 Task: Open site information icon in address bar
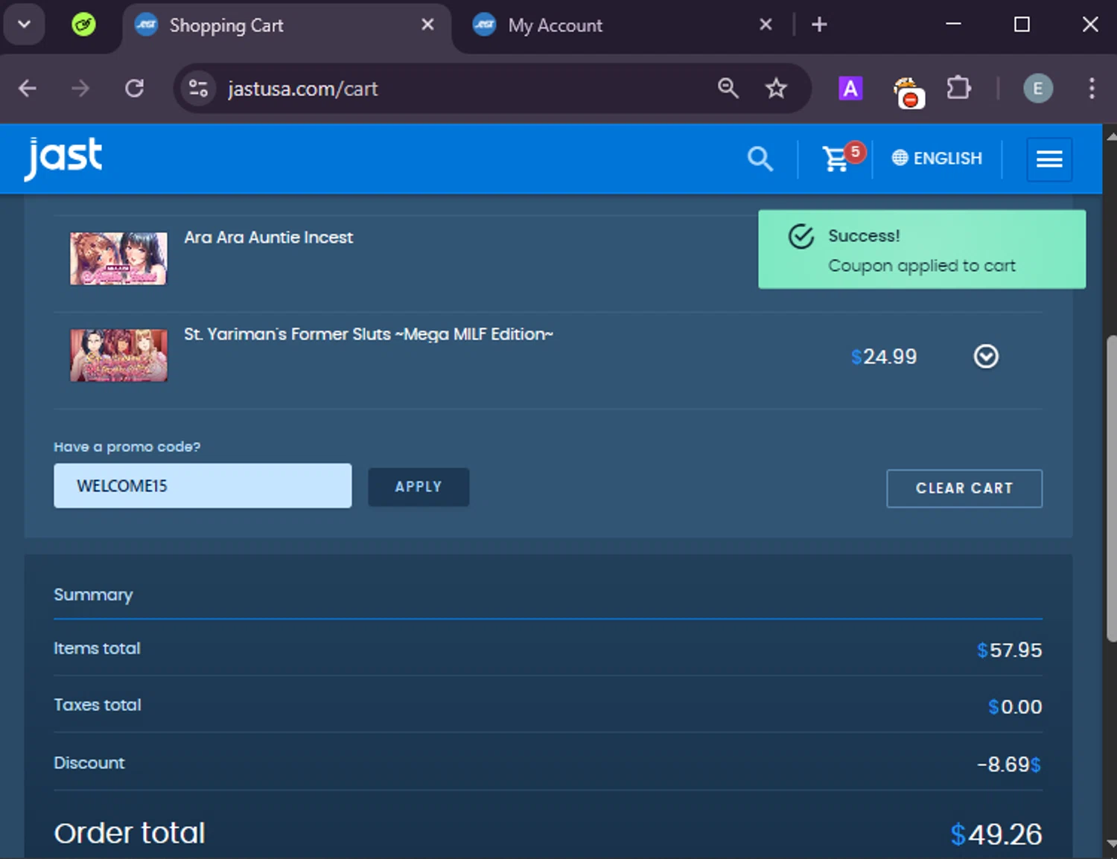pos(198,89)
